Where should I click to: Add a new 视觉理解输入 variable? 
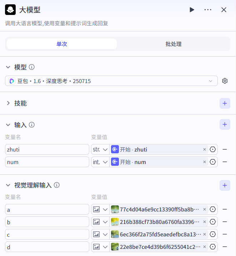tap(225, 185)
